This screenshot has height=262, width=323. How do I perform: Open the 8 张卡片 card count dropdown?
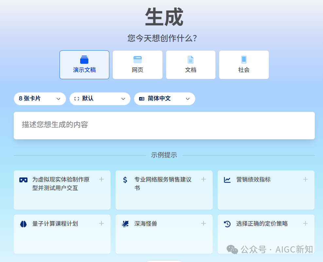[40, 98]
